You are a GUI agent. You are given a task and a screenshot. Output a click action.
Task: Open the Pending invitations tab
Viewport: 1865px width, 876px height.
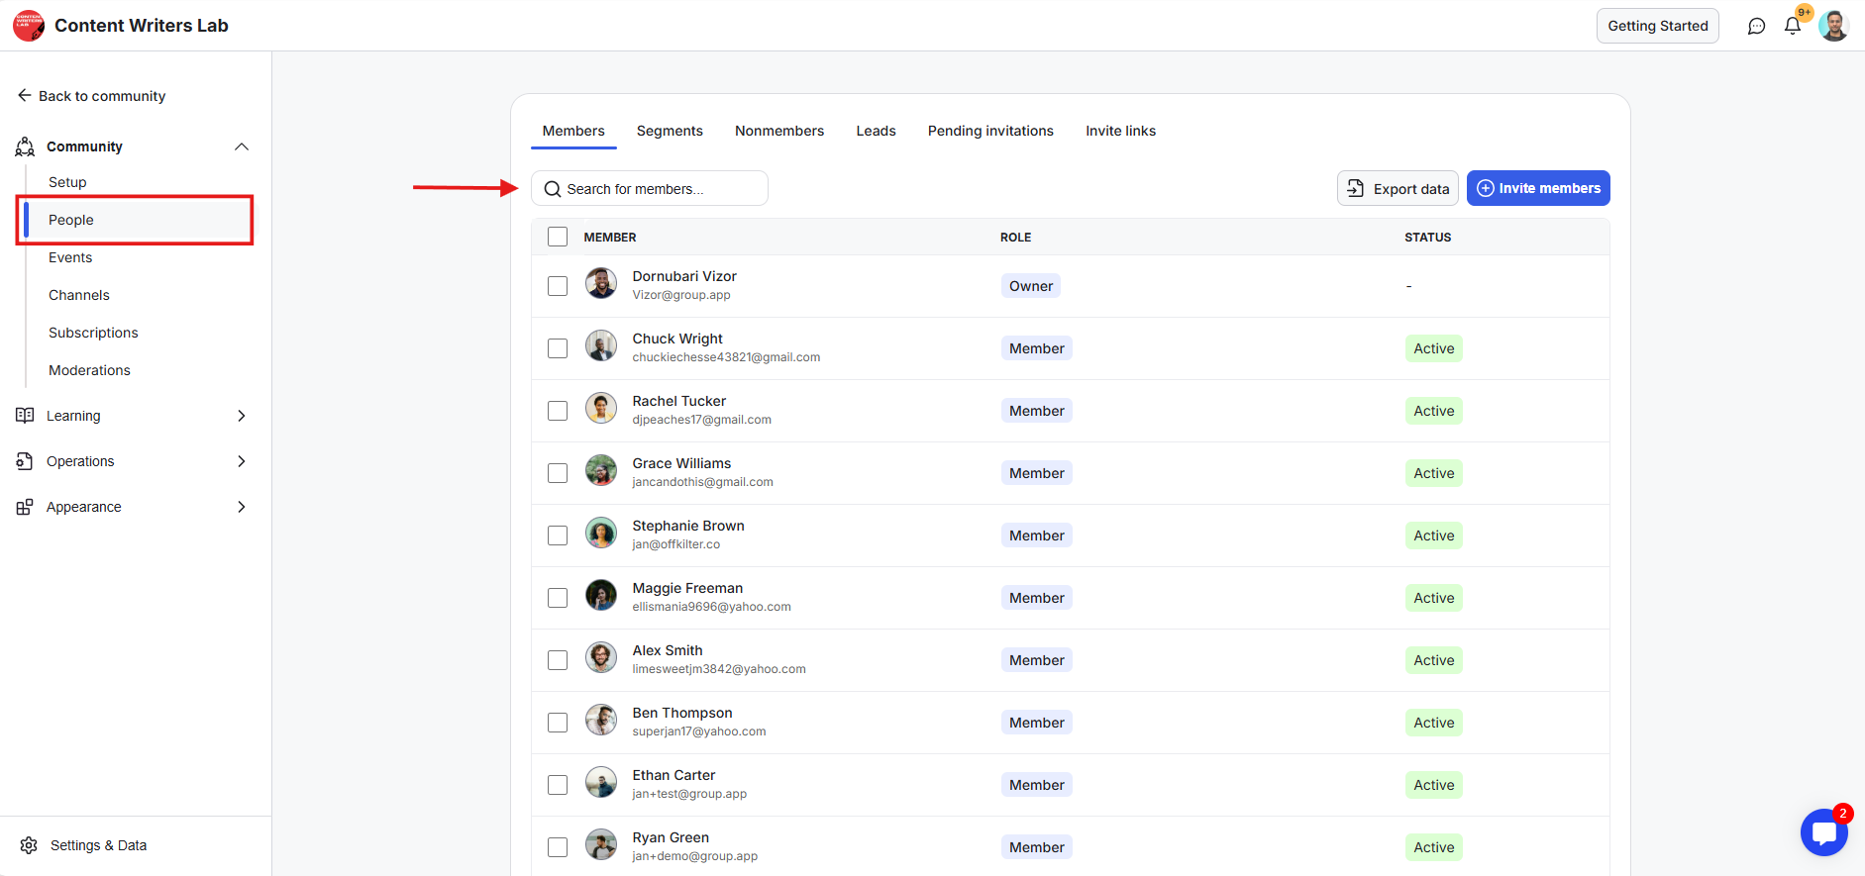point(990,131)
